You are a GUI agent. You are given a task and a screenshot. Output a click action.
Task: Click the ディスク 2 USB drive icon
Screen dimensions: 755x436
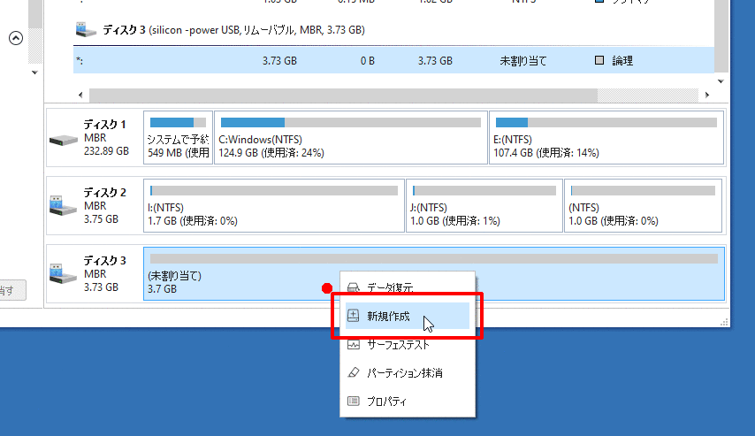coord(63,206)
